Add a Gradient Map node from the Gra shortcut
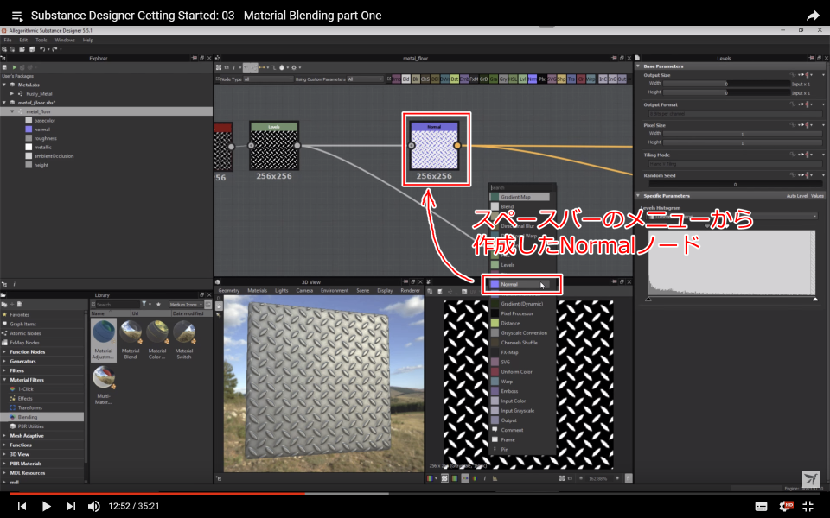Viewport: 830px width, 518px height. [494, 79]
